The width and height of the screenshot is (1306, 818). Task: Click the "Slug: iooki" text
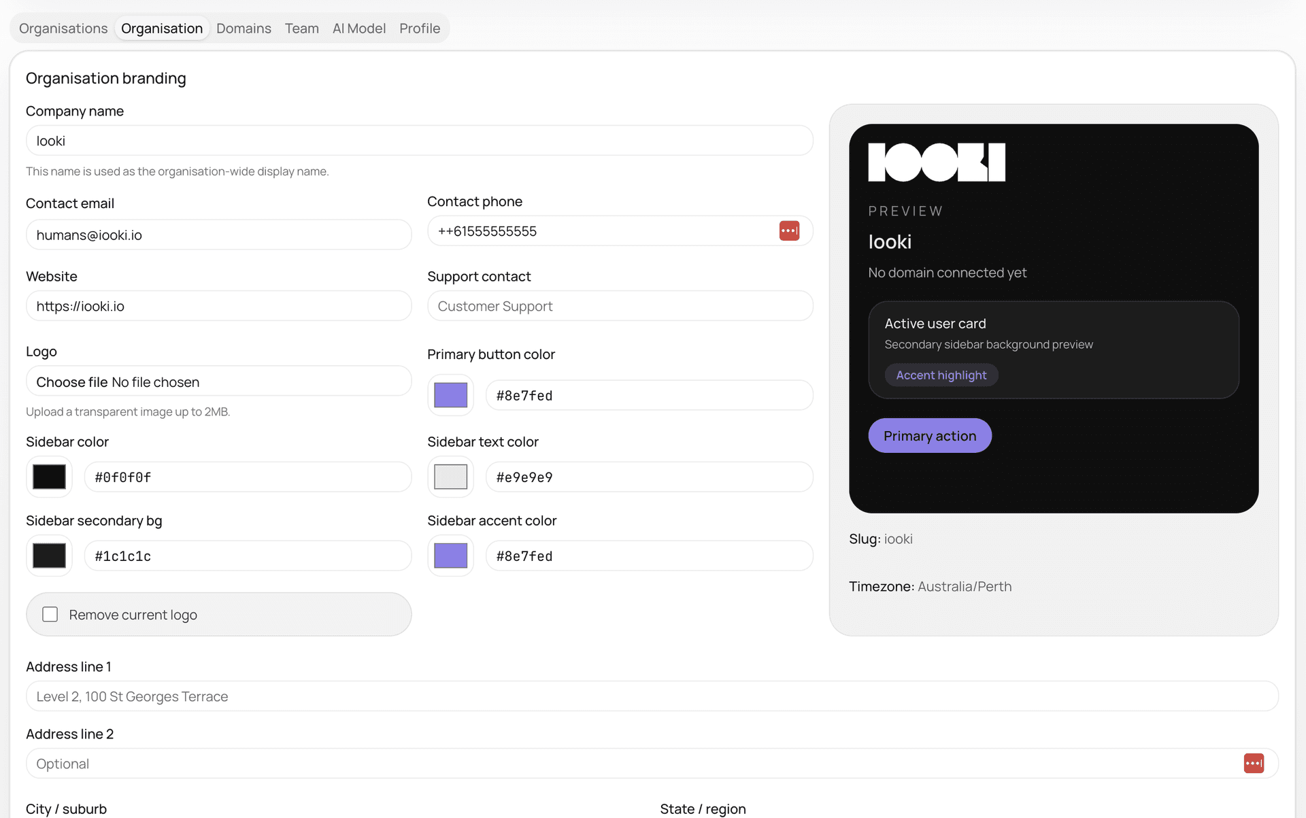pyautogui.click(x=881, y=539)
